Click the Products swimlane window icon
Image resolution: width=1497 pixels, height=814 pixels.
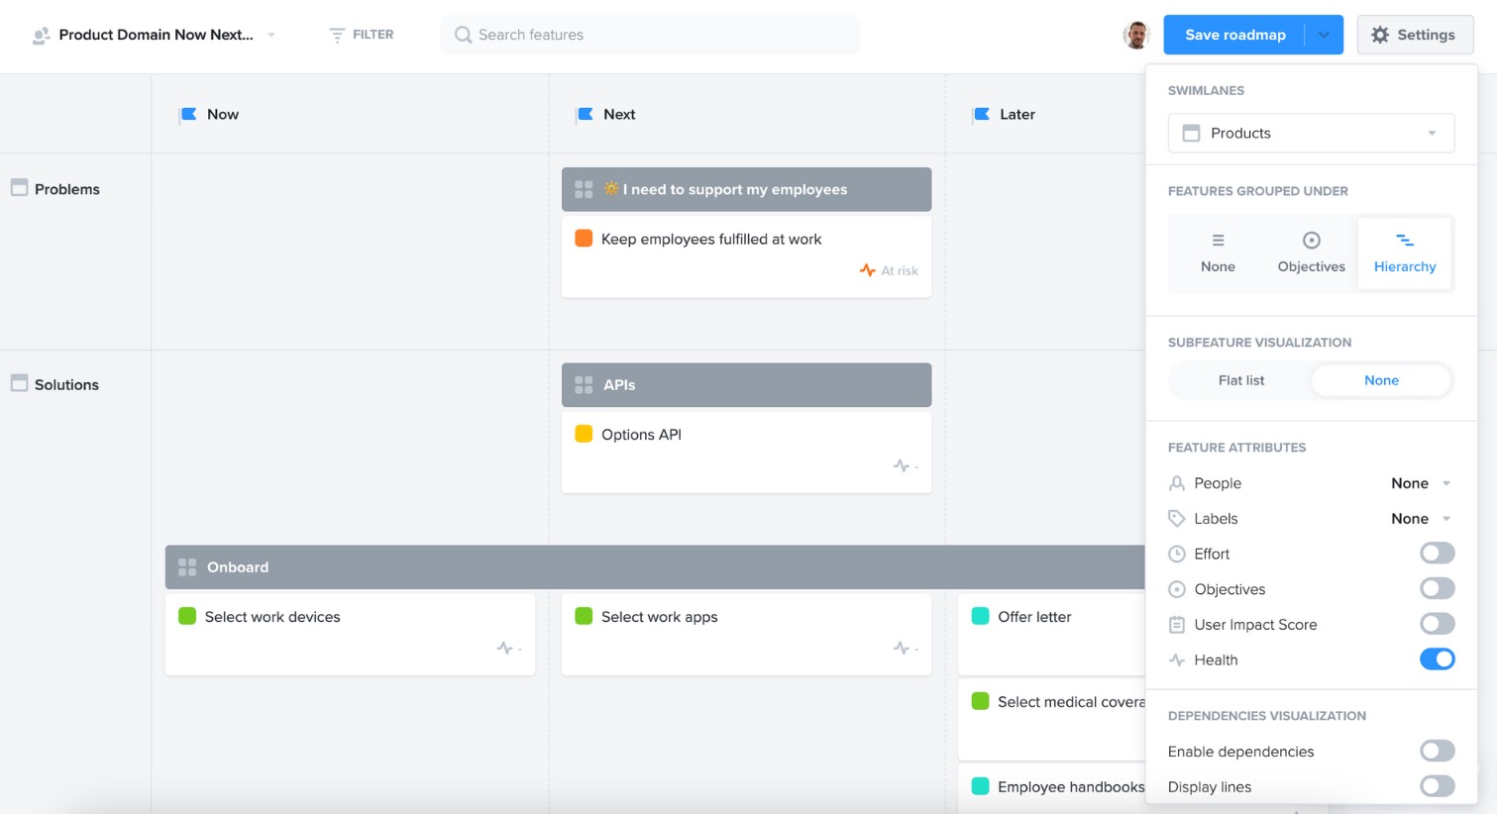pos(1192,133)
